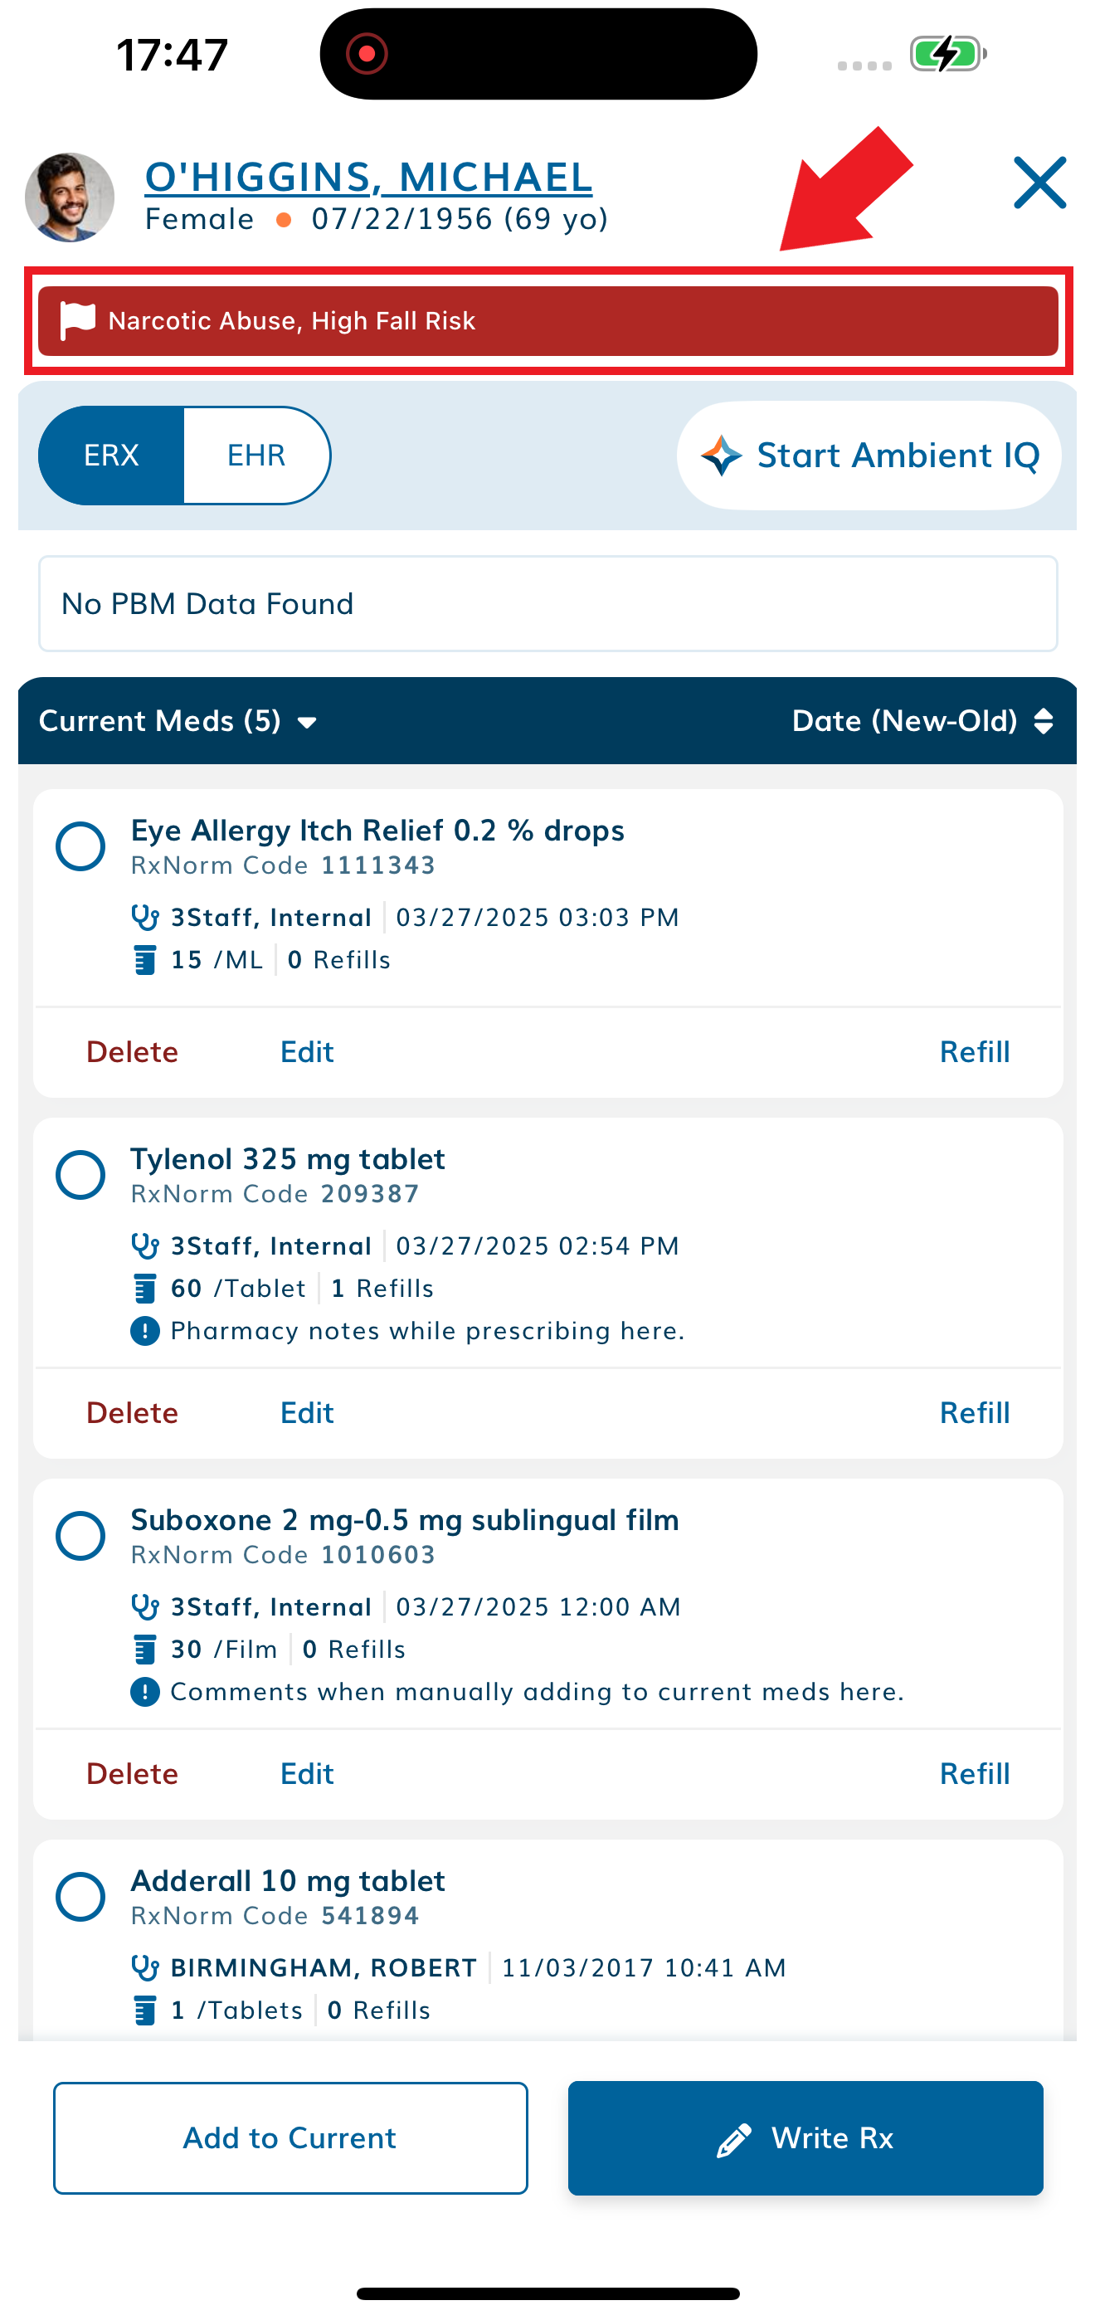Open the O'HIGGINS, MICHAEL patient link

(368, 177)
